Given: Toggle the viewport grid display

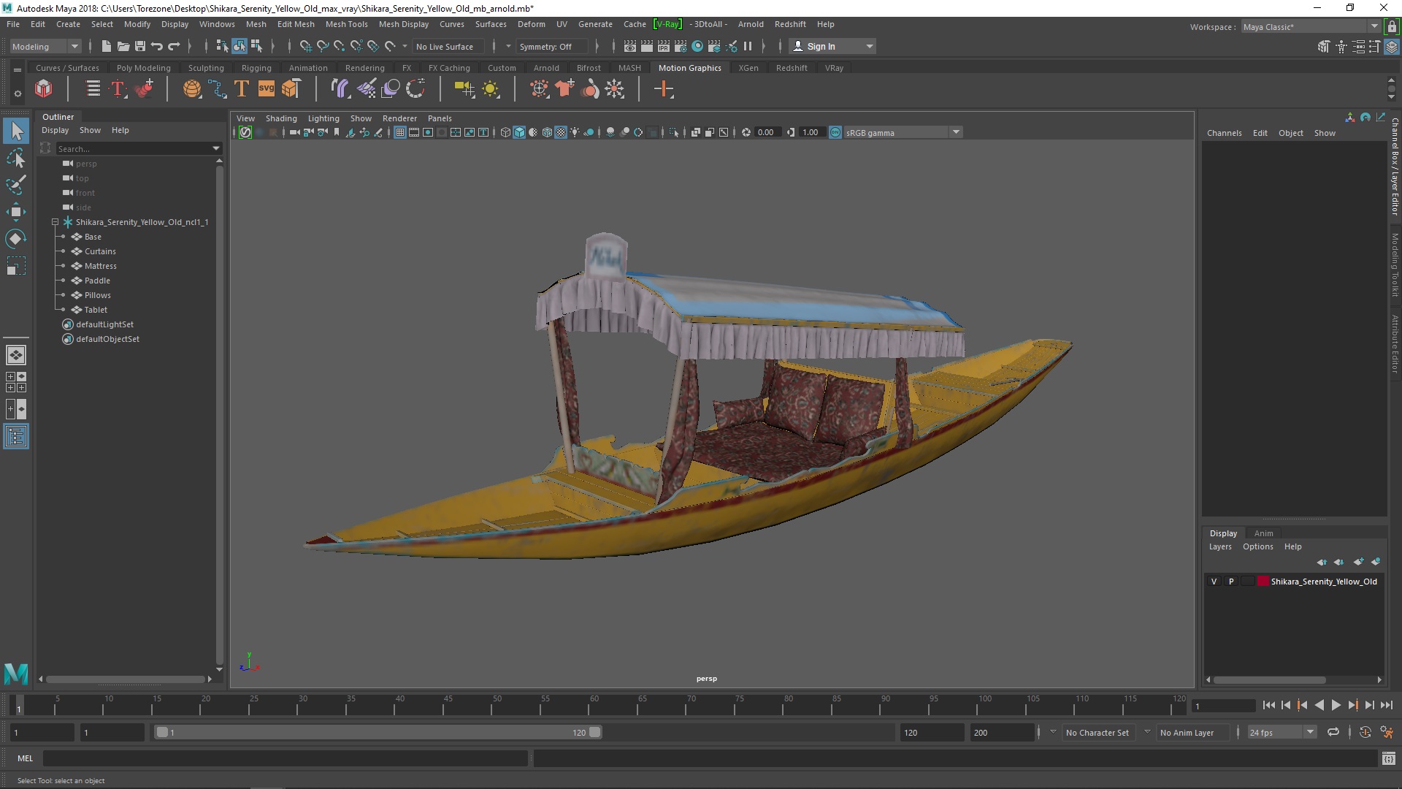Looking at the screenshot, I should [400, 132].
